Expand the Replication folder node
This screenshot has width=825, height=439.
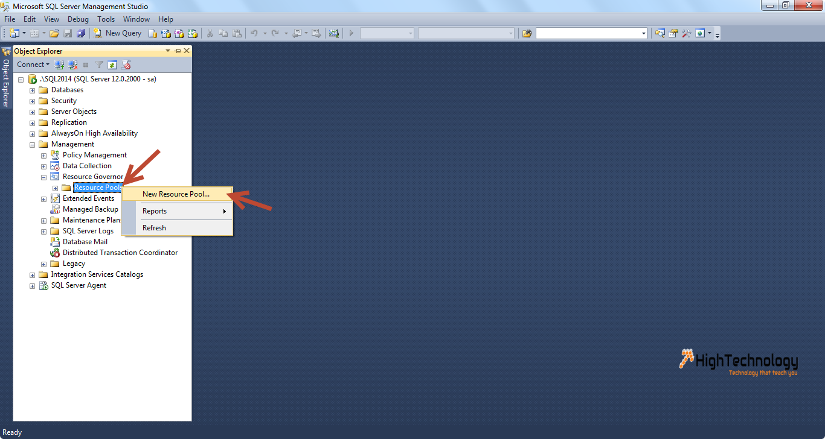32,122
